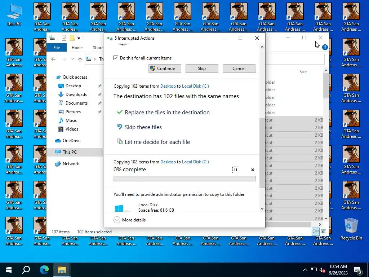Screen dimensions: 369x277
Task: Open Downloads in navigation pane
Action: click(72, 94)
